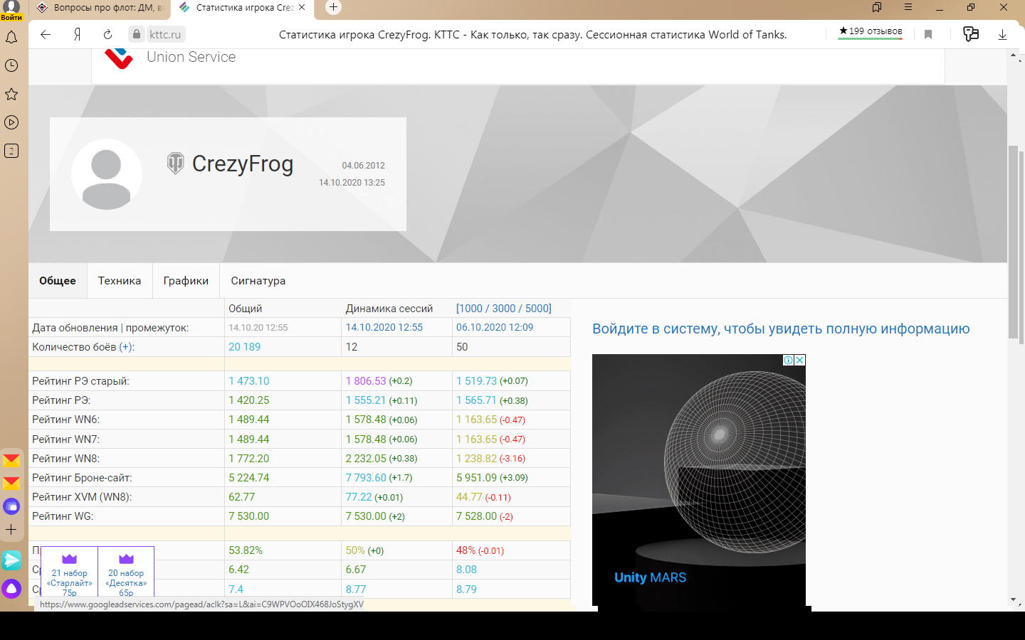1025x640 pixels.
Task: Bookmark this page using the flag icon
Action: tap(928, 34)
